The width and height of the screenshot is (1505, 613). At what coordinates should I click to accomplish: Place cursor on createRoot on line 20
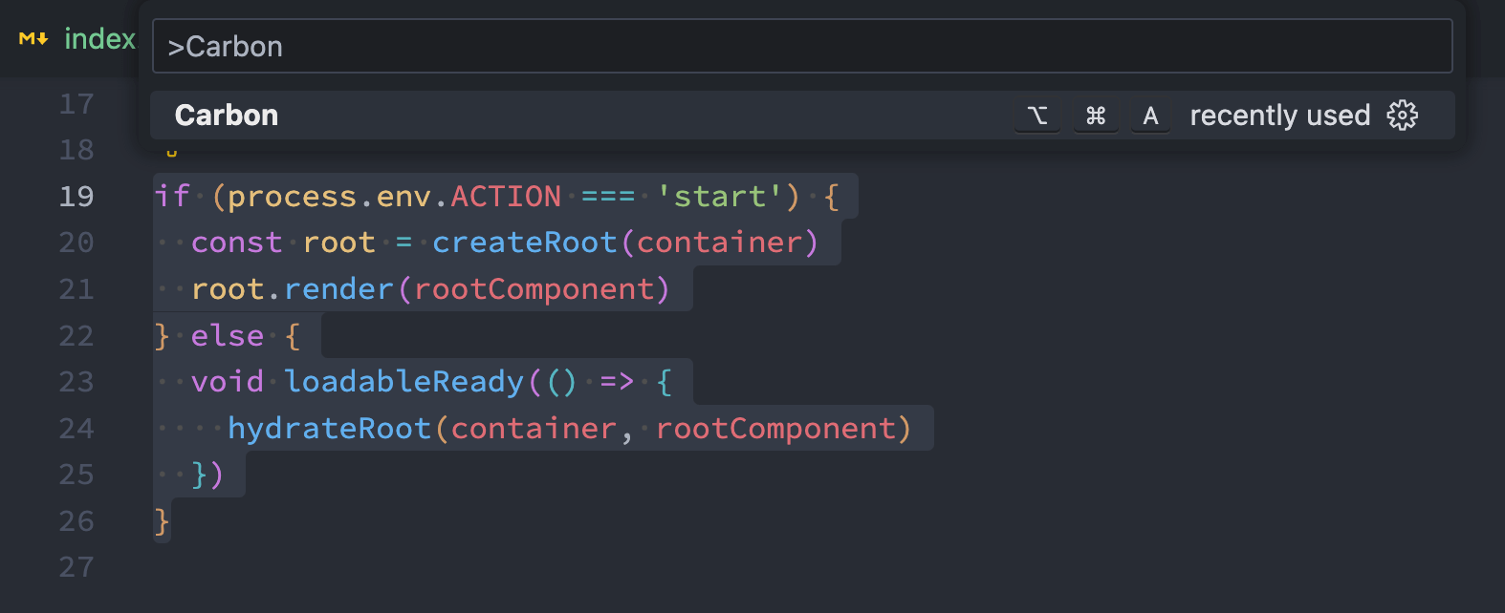tap(524, 243)
